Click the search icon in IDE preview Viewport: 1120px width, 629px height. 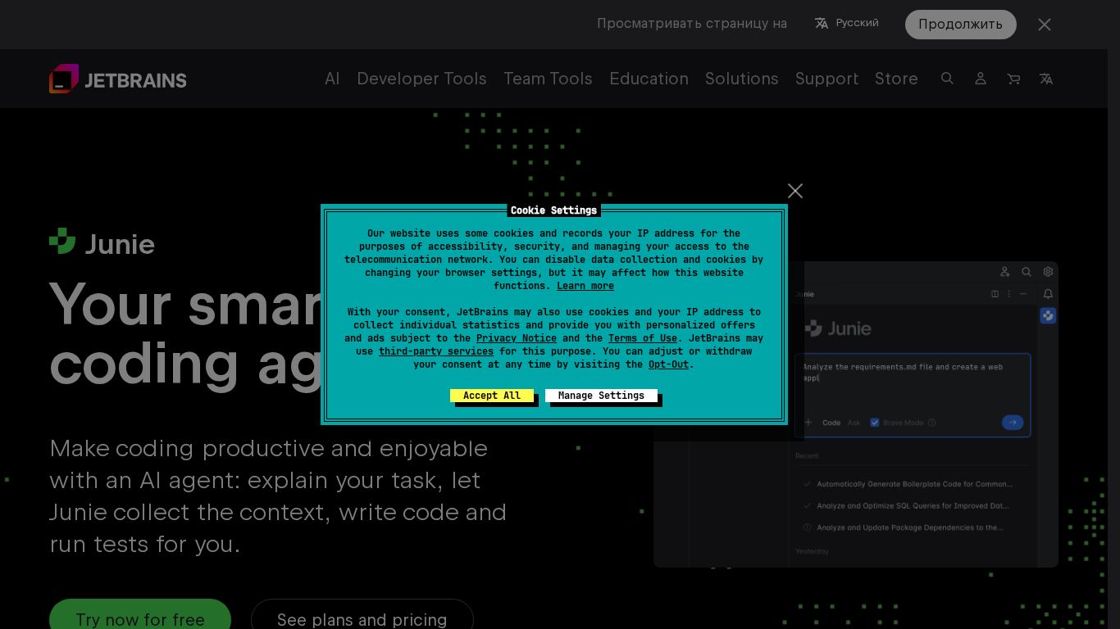tap(1027, 272)
